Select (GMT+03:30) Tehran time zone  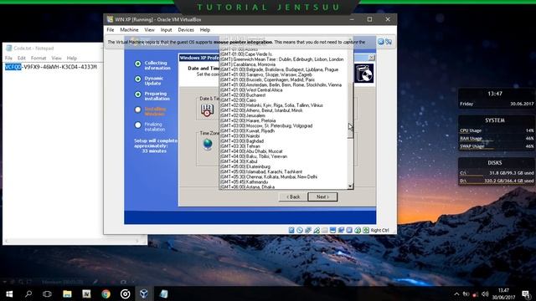coord(283,146)
